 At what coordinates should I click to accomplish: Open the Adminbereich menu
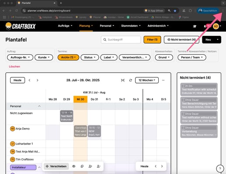pos(158,26)
